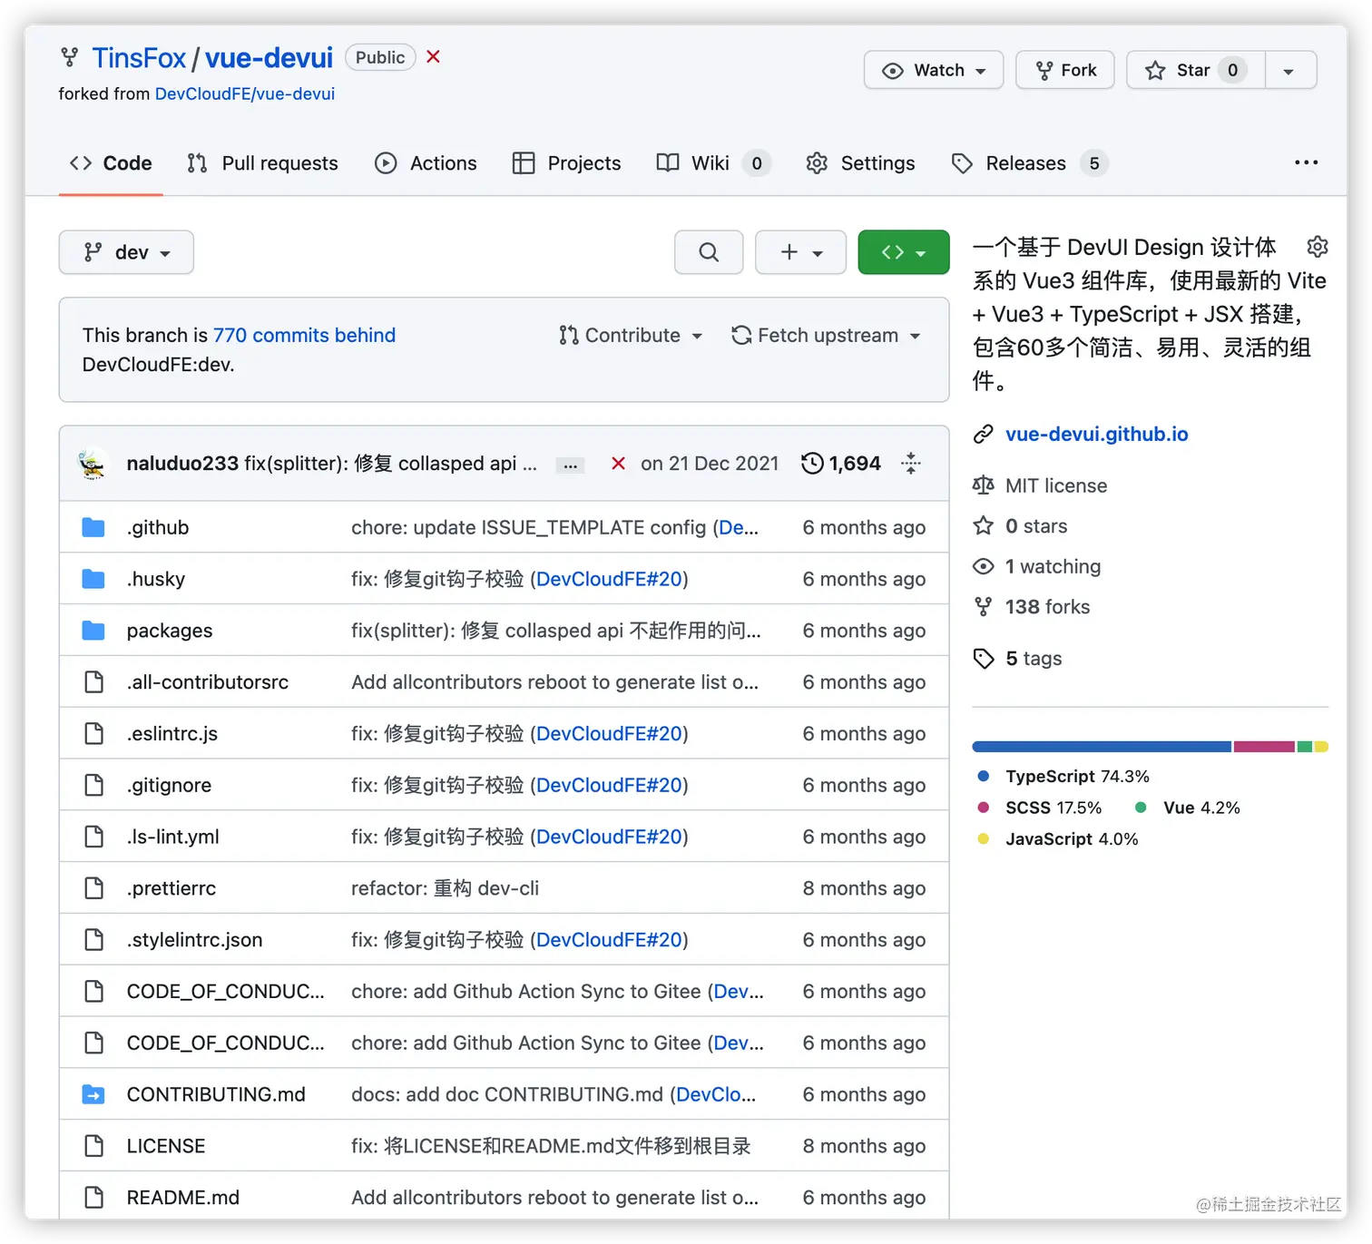Click the eye icon beside 1 watching
The width and height of the screenshot is (1372, 1244).
point(983,567)
